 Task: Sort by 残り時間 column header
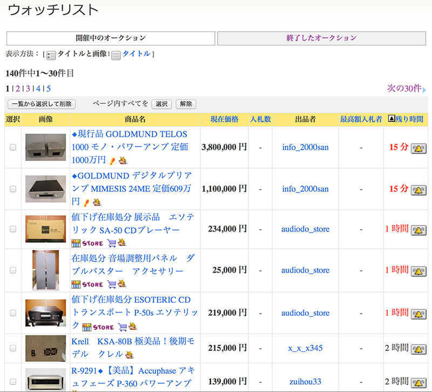click(409, 119)
